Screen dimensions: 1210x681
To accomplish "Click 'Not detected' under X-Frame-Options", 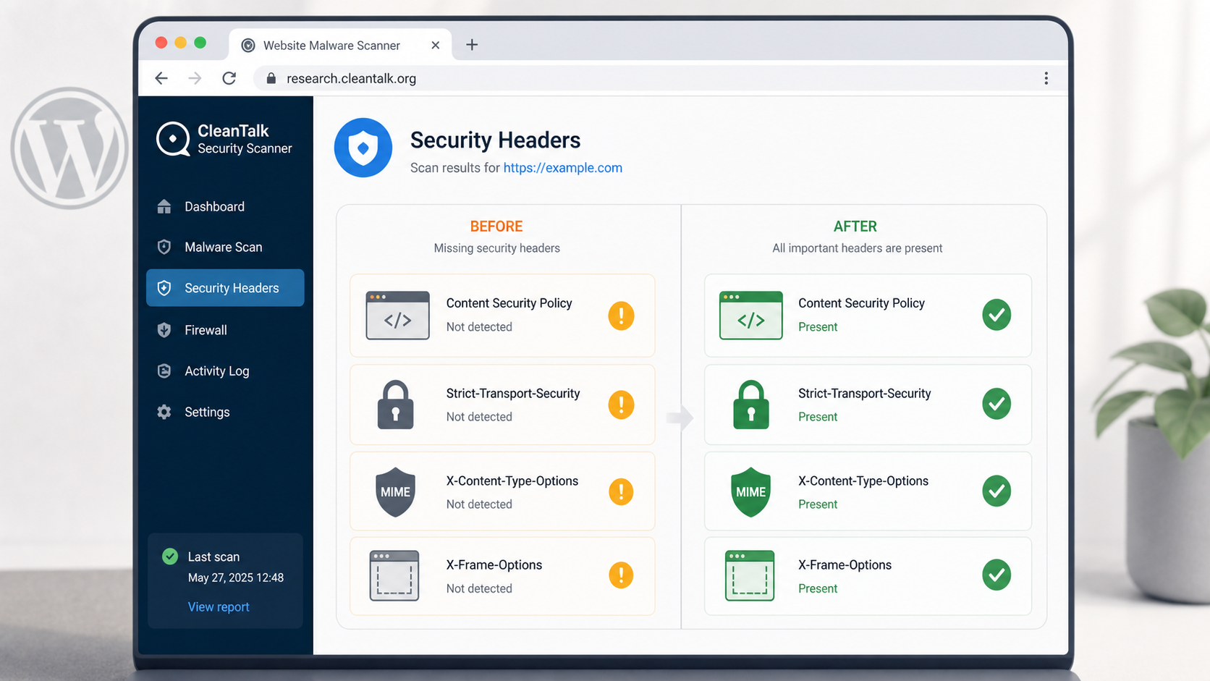I will [479, 589].
